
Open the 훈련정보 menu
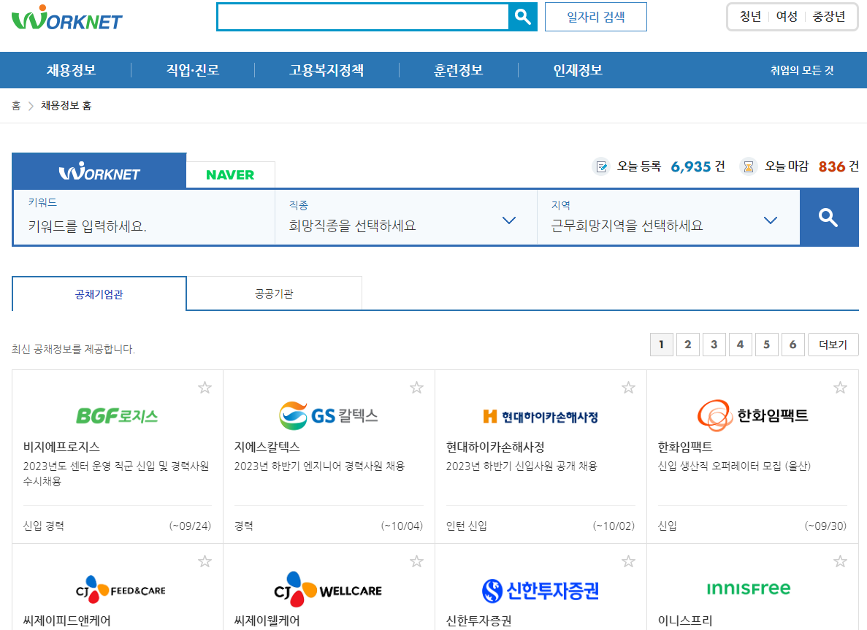pos(459,70)
